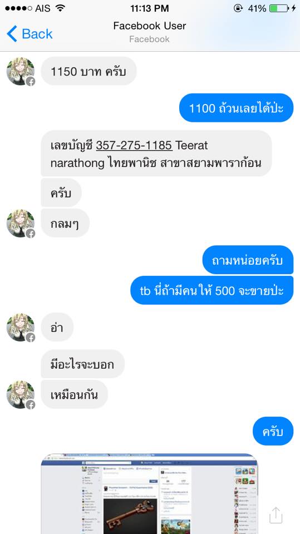Tap the 11:13 PM clock in status bar
Image resolution: width=300 pixels, height=534 pixels.
pos(150,8)
